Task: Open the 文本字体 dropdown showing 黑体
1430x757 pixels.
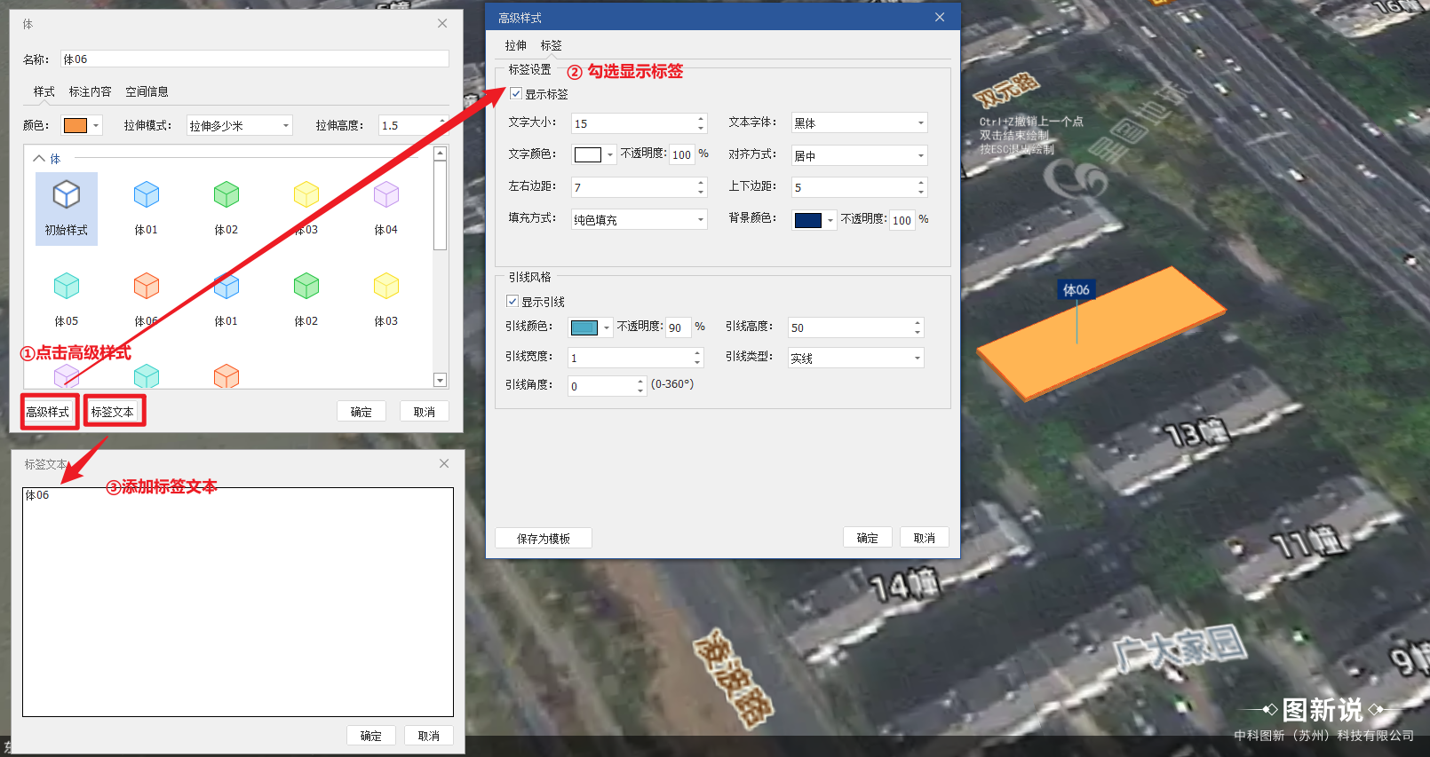Action: click(x=858, y=123)
